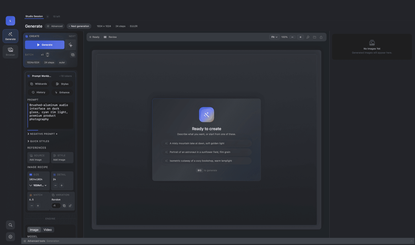Decrease Detail with the minus button
The height and width of the screenshot is (245, 415).
point(55,185)
